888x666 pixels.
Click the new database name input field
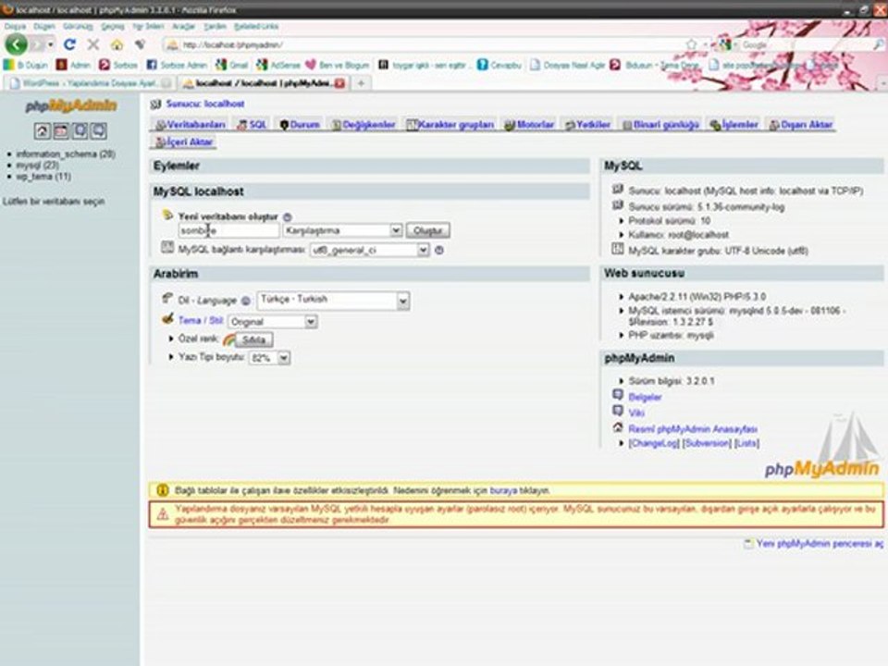228,230
